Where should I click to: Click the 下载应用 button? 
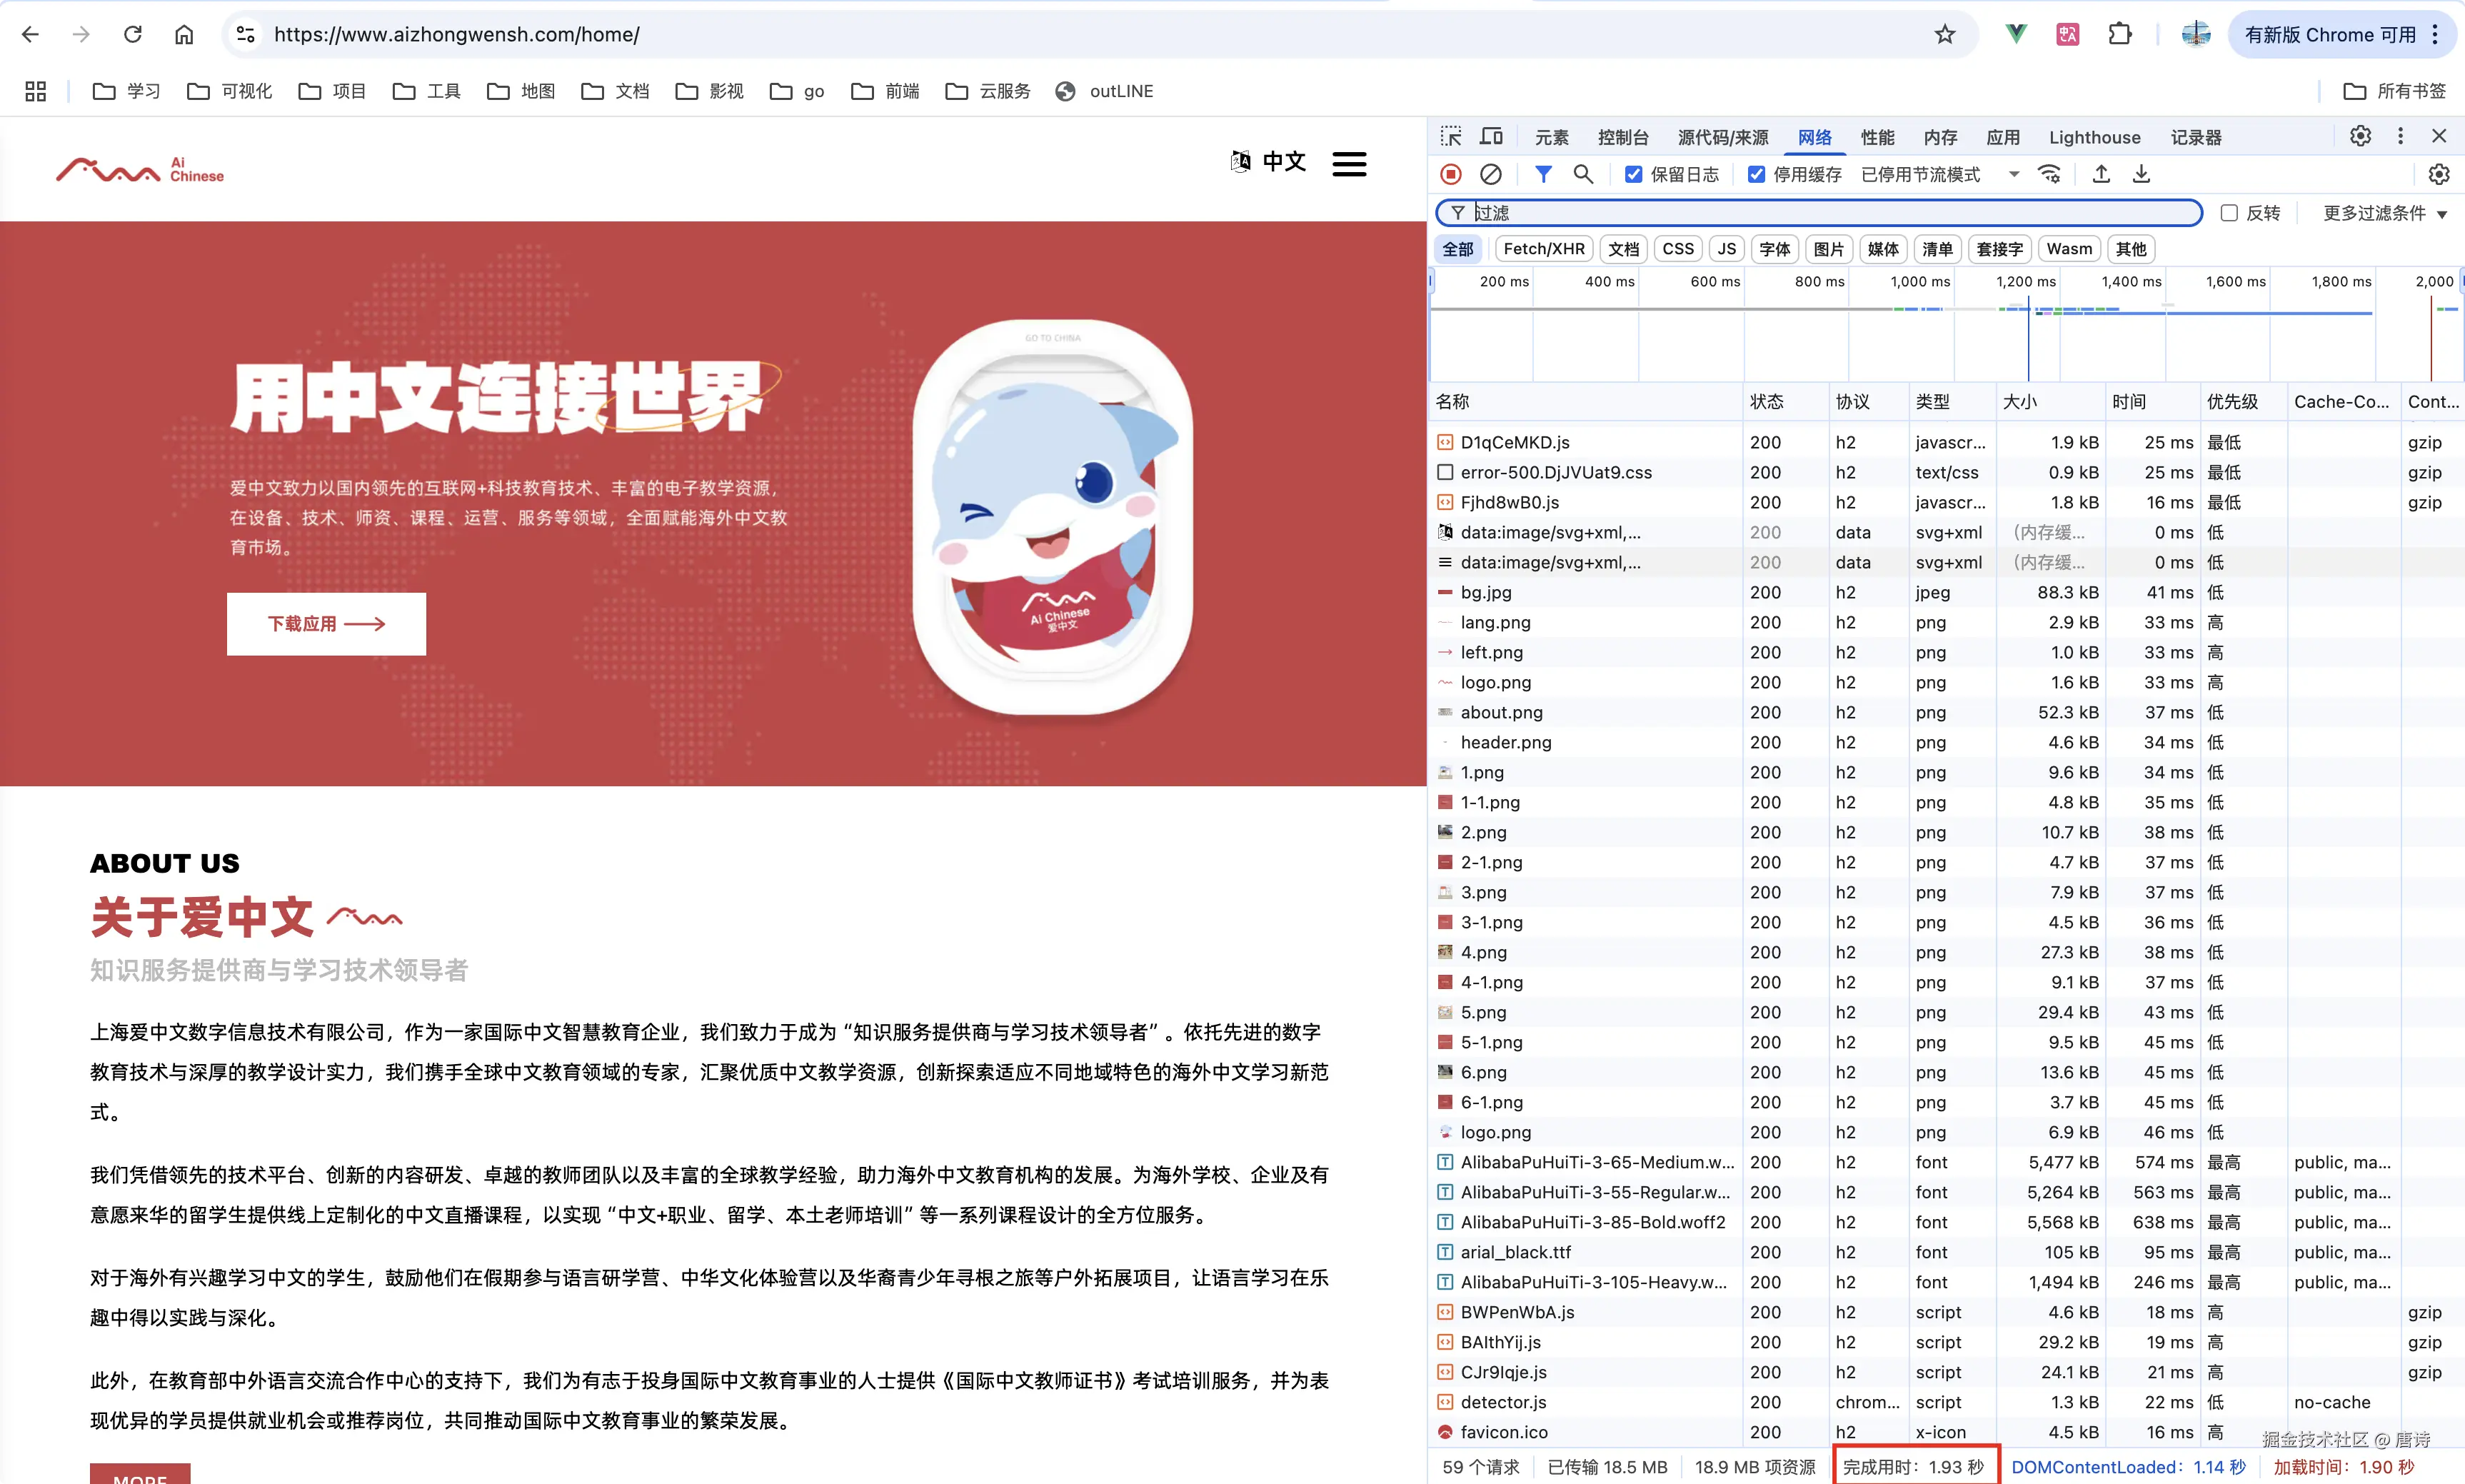click(326, 623)
